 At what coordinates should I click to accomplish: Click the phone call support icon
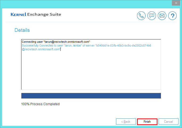point(141,16)
